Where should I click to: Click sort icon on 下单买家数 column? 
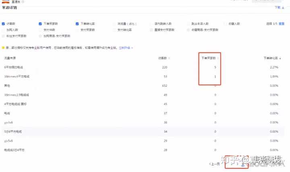click(218, 58)
